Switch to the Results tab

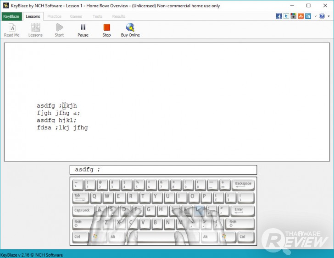119,16
